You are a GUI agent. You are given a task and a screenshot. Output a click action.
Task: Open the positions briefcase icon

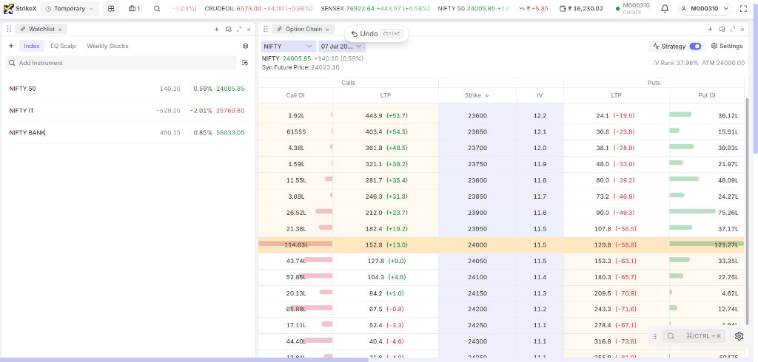pyautogui.click(x=135, y=9)
